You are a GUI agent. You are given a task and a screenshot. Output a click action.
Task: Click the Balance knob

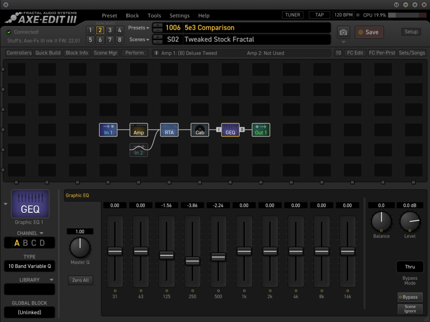pyautogui.click(x=381, y=221)
